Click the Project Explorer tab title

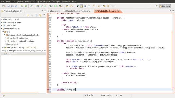tap(11, 11)
